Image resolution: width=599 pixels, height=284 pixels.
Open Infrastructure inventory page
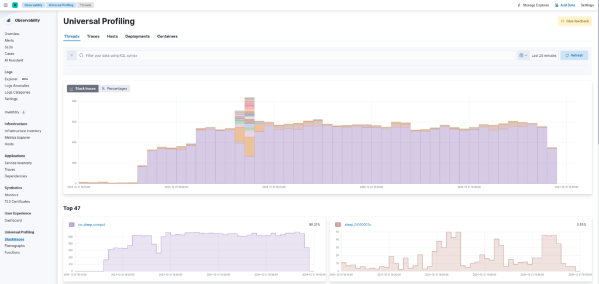click(x=23, y=131)
